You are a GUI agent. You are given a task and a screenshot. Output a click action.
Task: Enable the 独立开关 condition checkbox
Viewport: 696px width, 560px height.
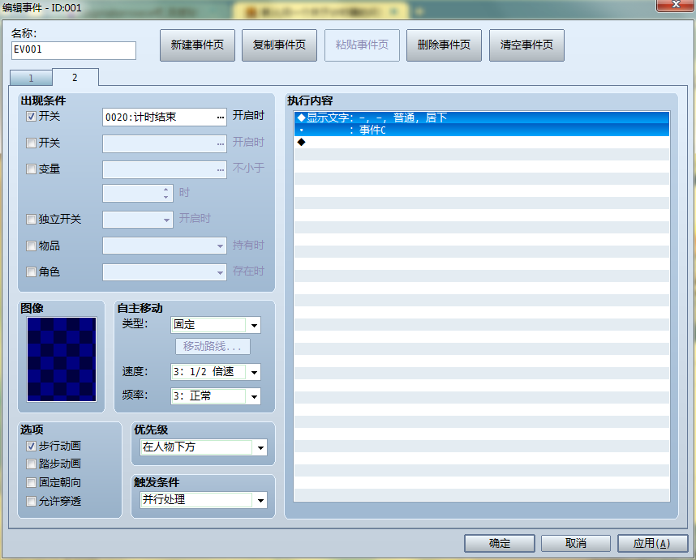click(x=31, y=219)
